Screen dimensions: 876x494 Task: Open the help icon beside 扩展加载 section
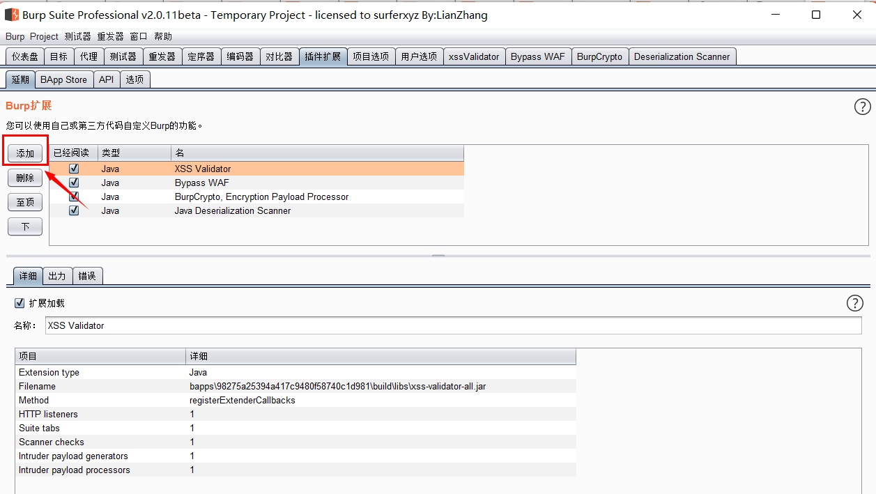coord(854,303)
